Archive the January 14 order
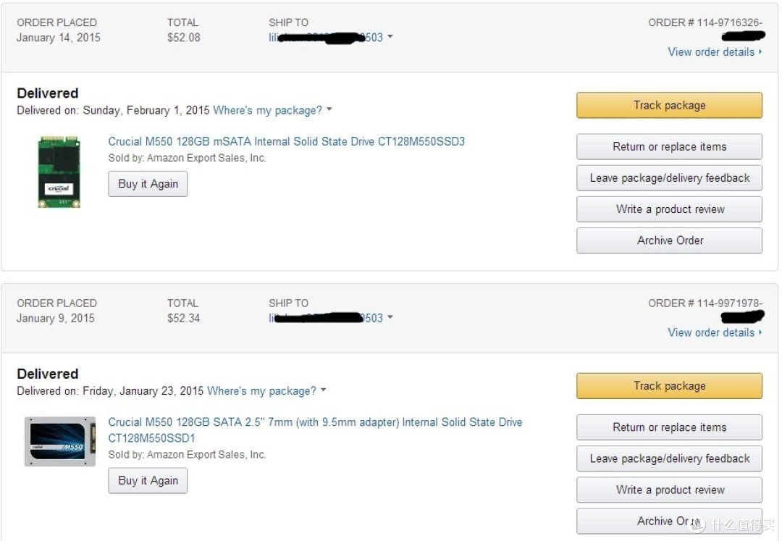This screenshot has width=782, height=541. pos(669,240)
